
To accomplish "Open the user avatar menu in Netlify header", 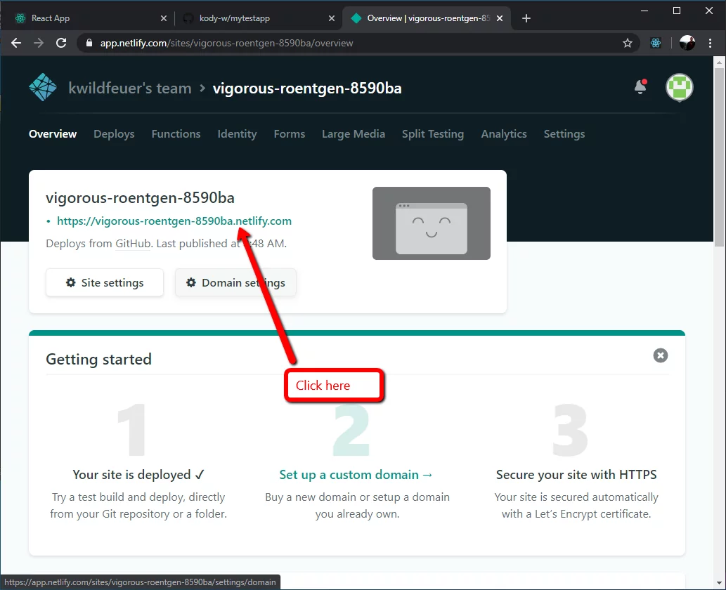I will click(x=679, y=87).
